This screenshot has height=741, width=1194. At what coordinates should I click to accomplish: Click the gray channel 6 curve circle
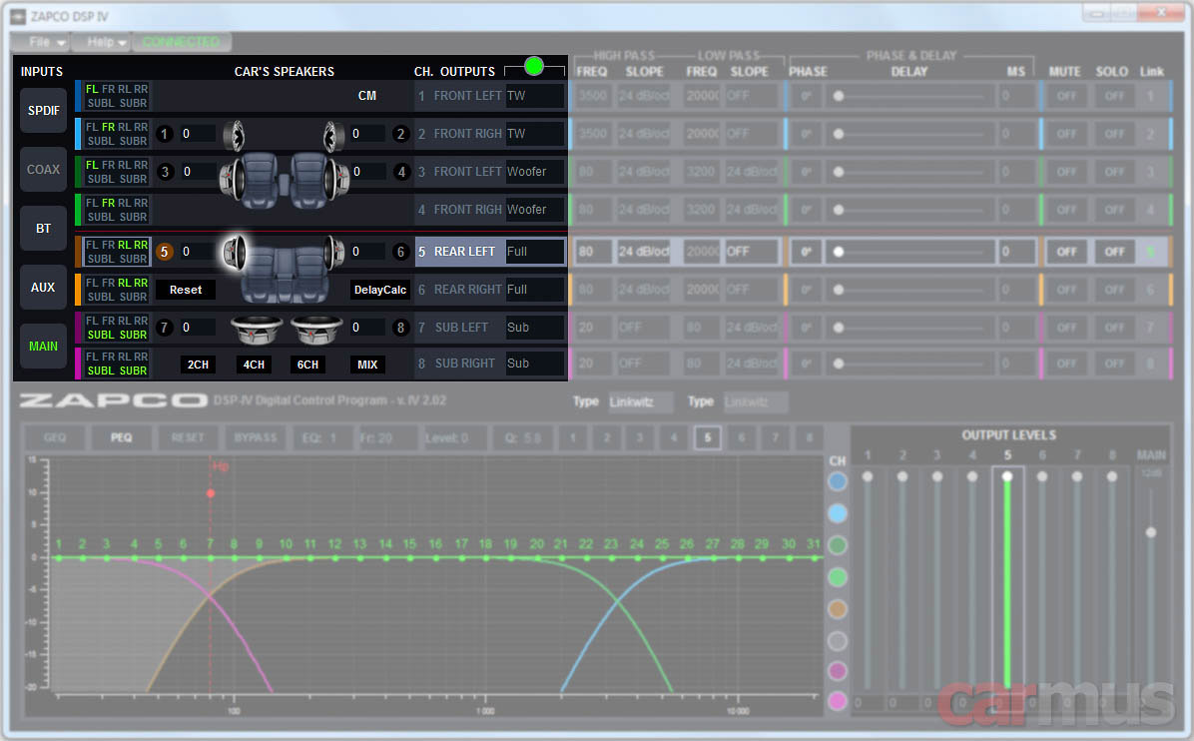pos(838,641)
